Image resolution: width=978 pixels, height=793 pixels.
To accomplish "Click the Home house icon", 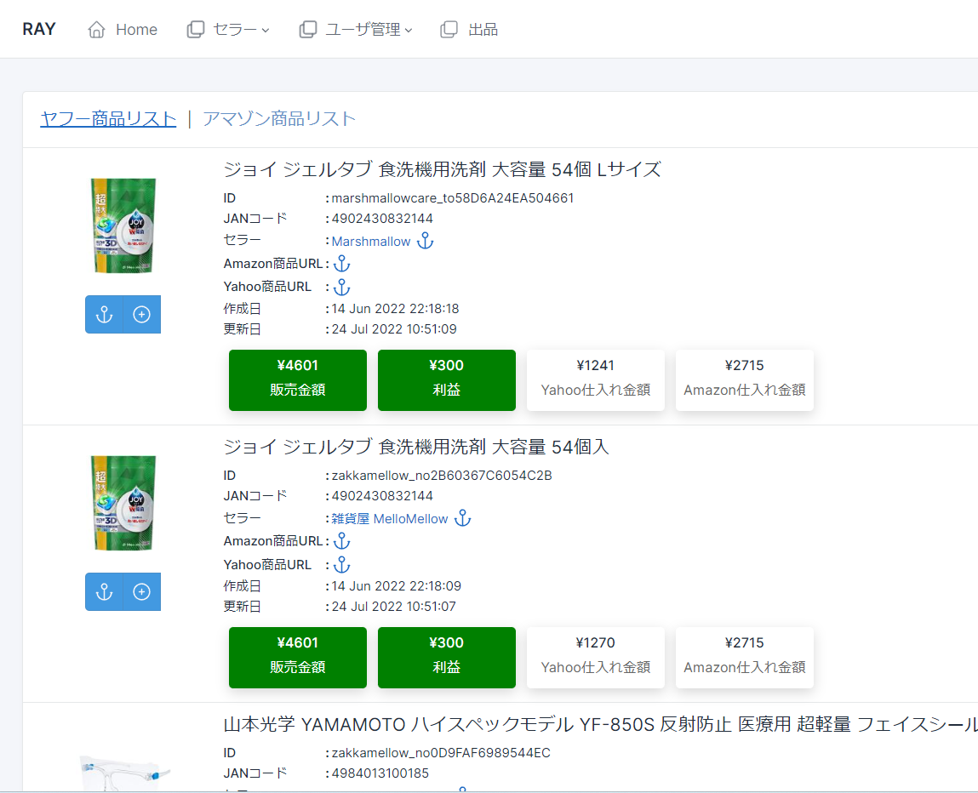I will pos(97,29).
